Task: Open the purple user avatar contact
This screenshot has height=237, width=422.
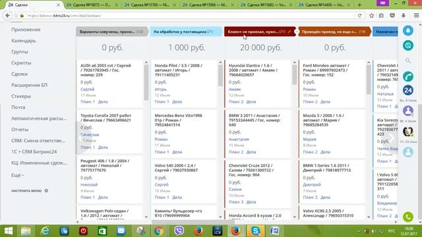Action: 408,111
